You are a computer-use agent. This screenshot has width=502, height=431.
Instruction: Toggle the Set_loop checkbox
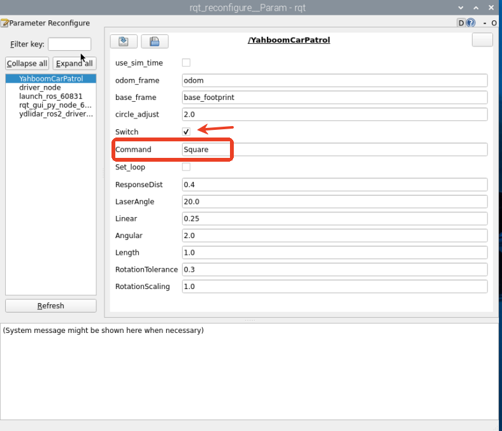186,167
